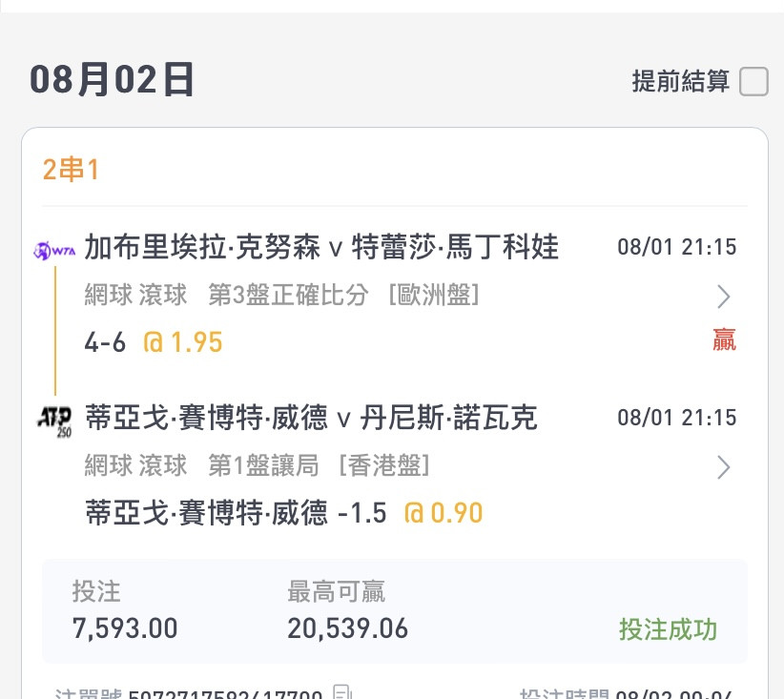784x699 pixels.
Task: Click the 最高可贏 amount 20,539.06
Action: [x=347, y=628]
